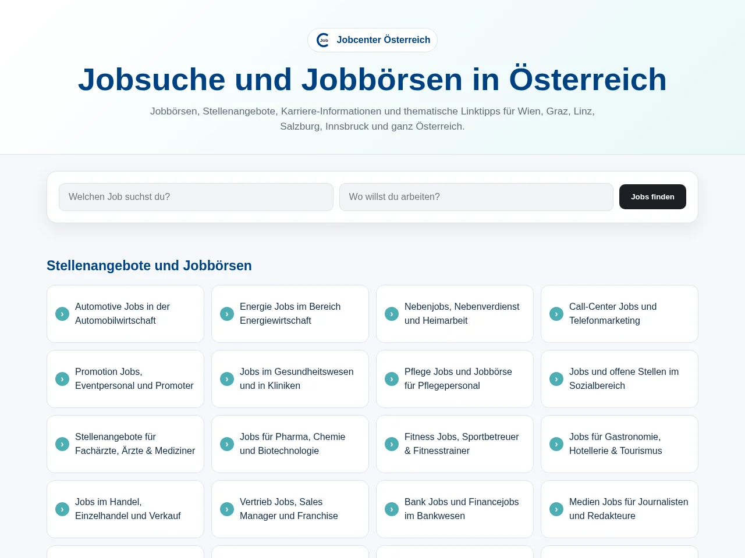This screenshot has height=558, width=745.
Task: Click the arrow icon beside Jobs im Sozialbereich
Action: point(556,379)
